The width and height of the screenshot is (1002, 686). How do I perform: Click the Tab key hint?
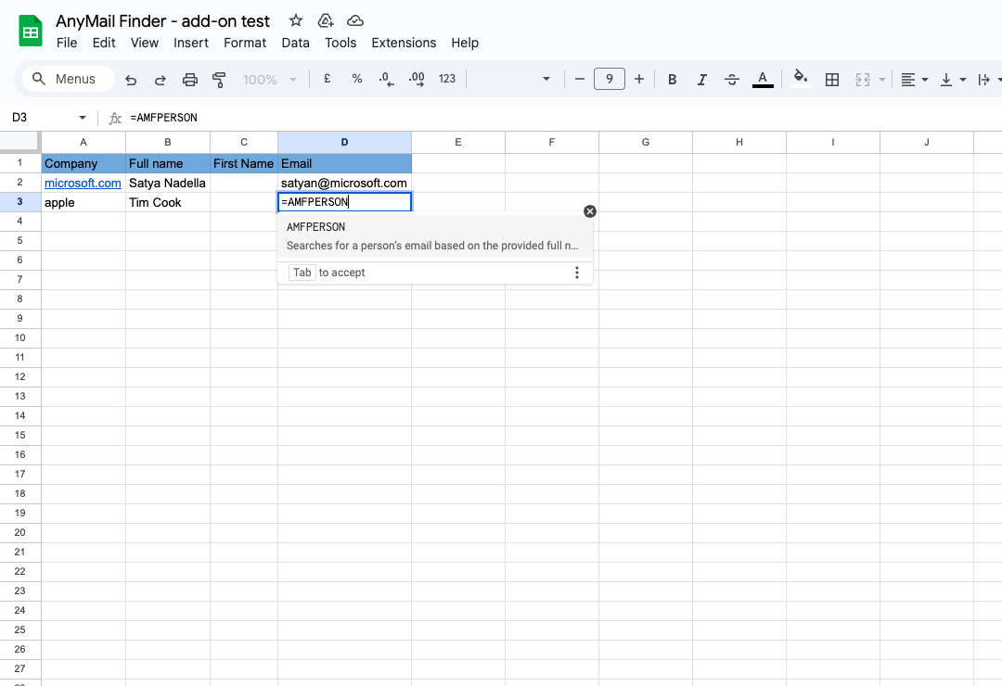point(302,273)
